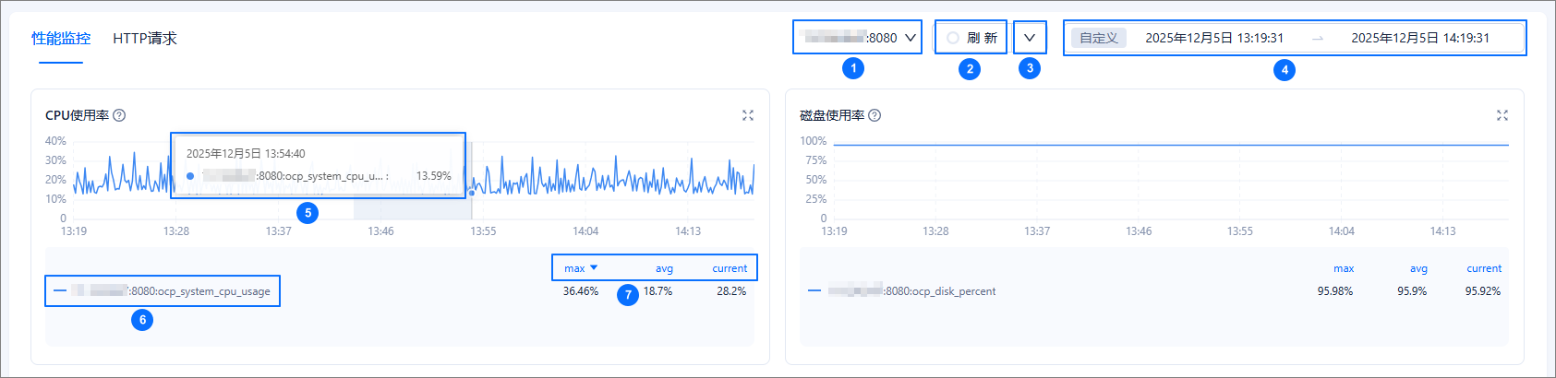Sort disk legend by current column
This screenshot has width=1556, height=378.
click(1484, 268)
